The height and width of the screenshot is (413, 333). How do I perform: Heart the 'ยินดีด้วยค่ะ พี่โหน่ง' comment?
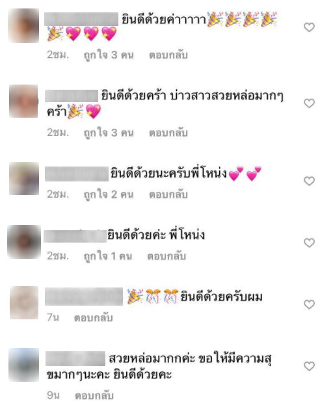click(x=310, y=243)
